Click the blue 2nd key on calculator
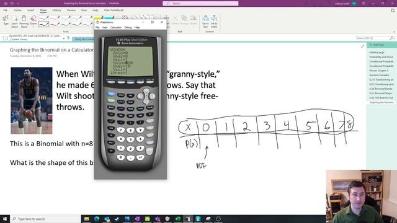The height and width of the screenshot is (223, 397). coord(111,94)
